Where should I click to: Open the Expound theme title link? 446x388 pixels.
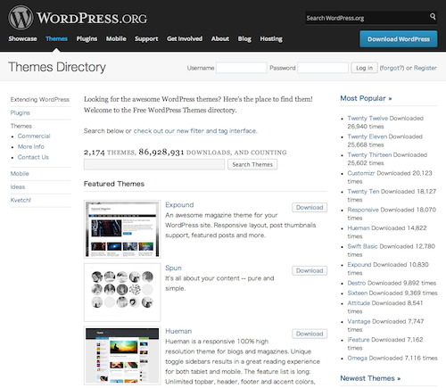[x=179, y=205]
